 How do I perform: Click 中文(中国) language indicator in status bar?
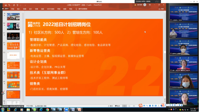[30, 106]
